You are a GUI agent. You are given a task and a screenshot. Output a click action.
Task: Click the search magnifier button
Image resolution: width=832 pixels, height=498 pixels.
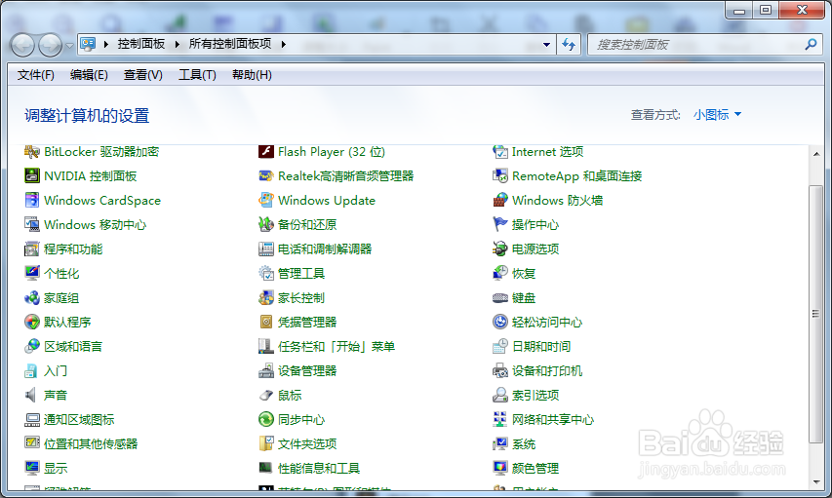[811, 45]
